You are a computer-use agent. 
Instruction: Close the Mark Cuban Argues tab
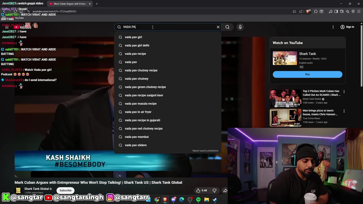(x=90, y=4)
